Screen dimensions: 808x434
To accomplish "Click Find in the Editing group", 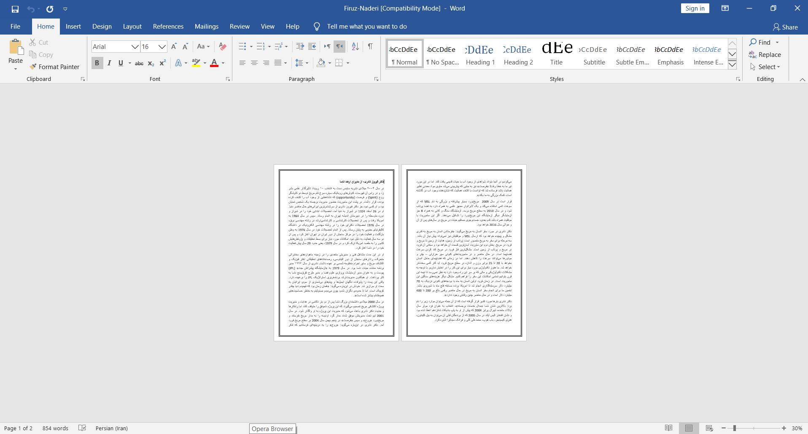I will (760, 42).
